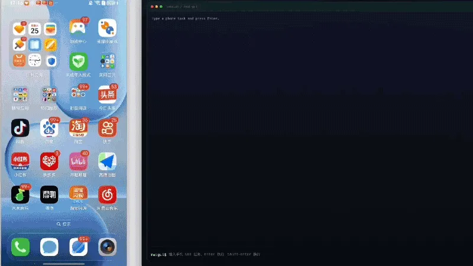The width and height of the screenshot is (473, 266).
Task: Open the paintbrush themes app
Action: coord(19,45)
